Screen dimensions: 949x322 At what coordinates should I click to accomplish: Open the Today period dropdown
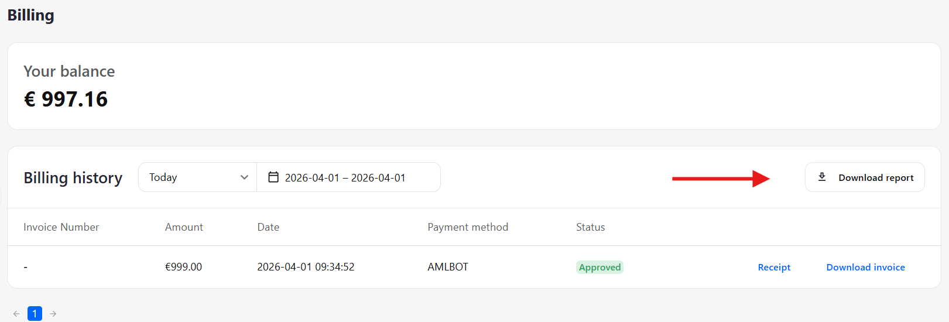(x=198, y=177)
